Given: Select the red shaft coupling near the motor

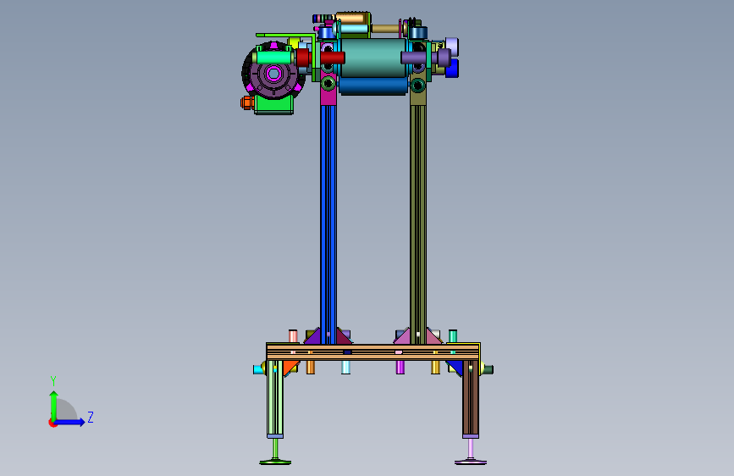Looking at the screenshot, I should [303, 58].
